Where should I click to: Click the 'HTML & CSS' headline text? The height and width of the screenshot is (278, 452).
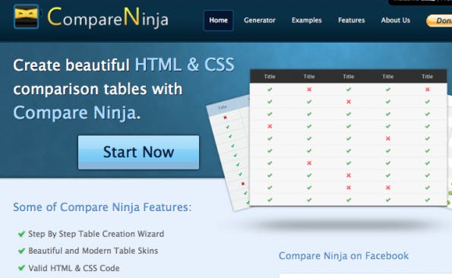click(x=185, y=65)
